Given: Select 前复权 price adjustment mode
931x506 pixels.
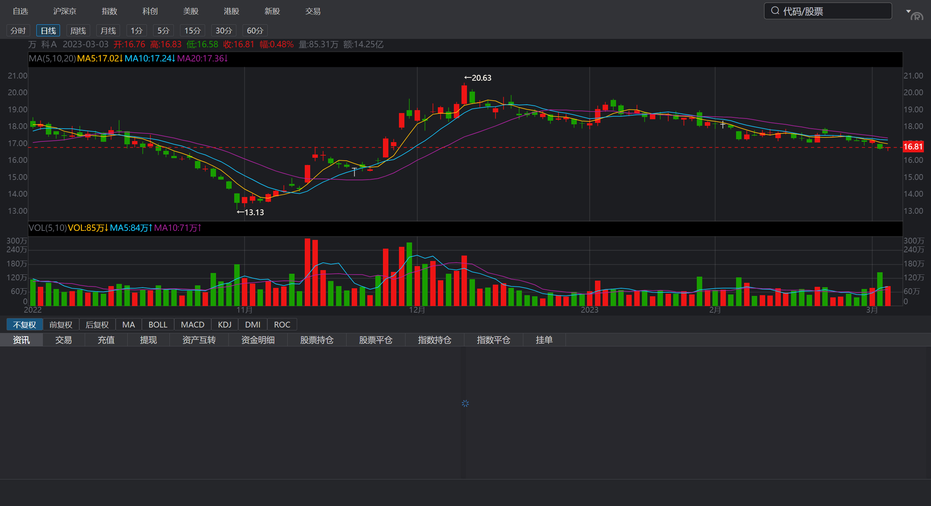Looking at the screenshot, I should click(61, 325).
